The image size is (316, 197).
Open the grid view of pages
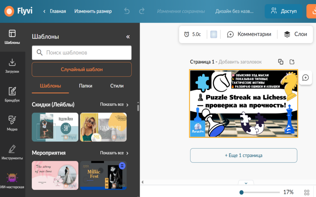click(307, 192)
